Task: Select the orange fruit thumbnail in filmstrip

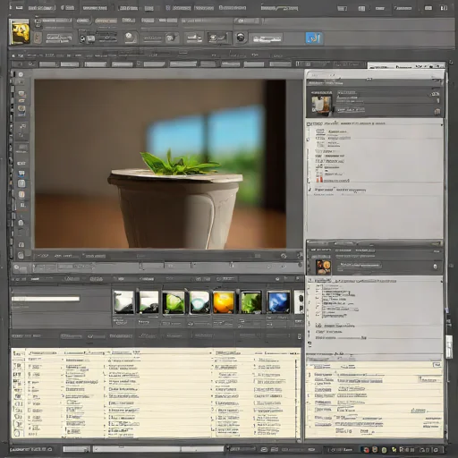Action: tap(224, 302)
